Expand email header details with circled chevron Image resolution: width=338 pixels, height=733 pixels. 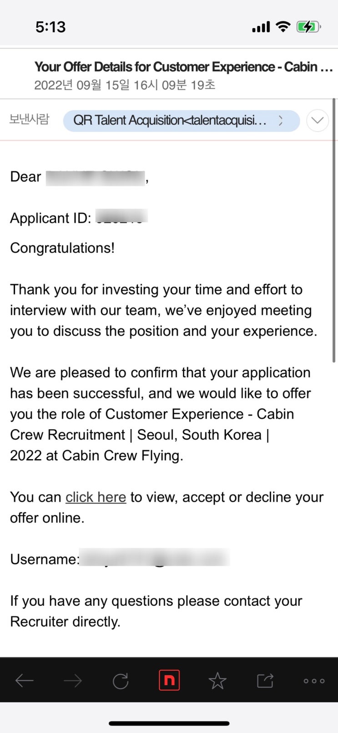tap(318, 121)
